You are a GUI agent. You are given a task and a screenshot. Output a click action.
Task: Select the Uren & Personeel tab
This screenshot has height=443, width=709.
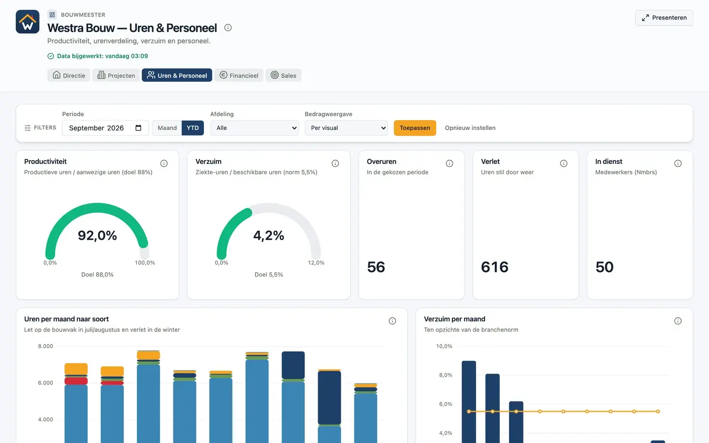(177, 75)
